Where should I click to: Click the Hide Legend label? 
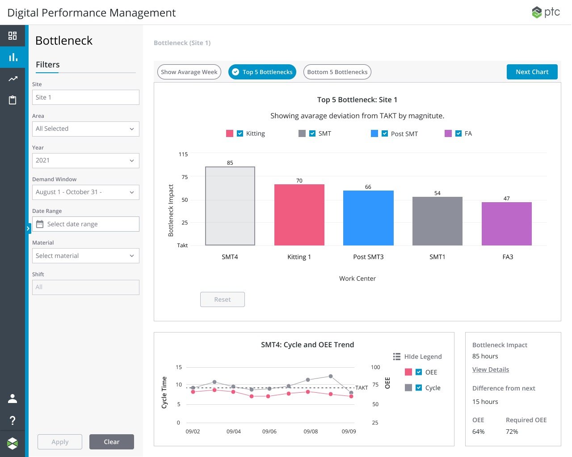423,357
